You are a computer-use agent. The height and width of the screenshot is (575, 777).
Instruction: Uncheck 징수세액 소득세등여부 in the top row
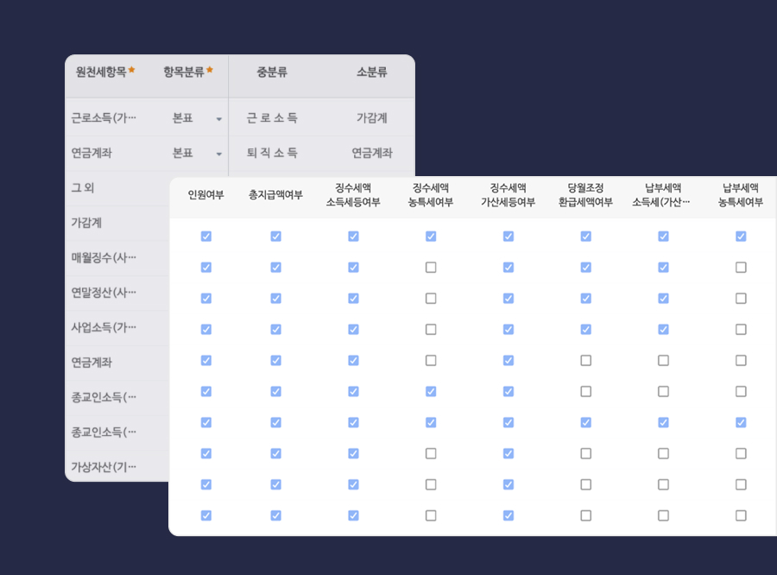pyautogui.click(x=353, y=236)
